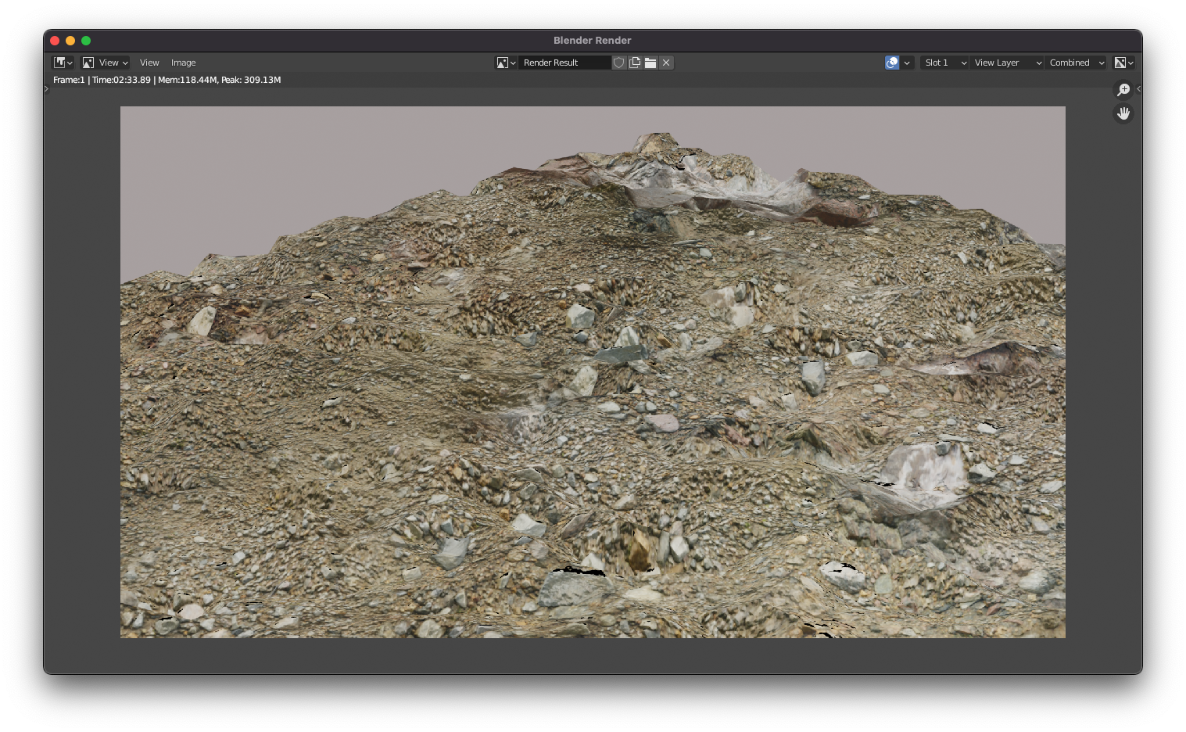Click the open image folder icon
The image size is (1186, 732).
[x=650, y=63]
